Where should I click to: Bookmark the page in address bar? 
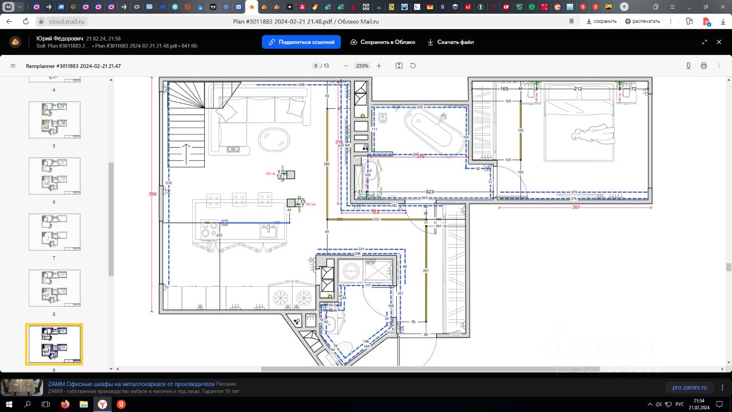pos(571,21)
